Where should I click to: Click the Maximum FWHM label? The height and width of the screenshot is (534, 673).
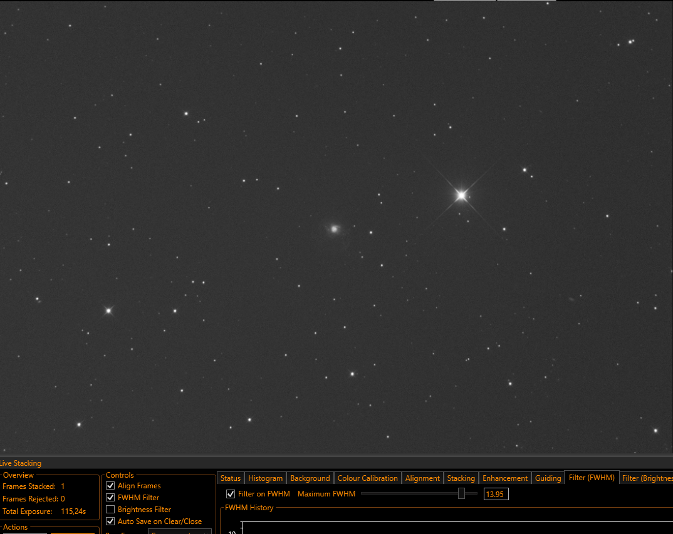[x=326, y=494]
